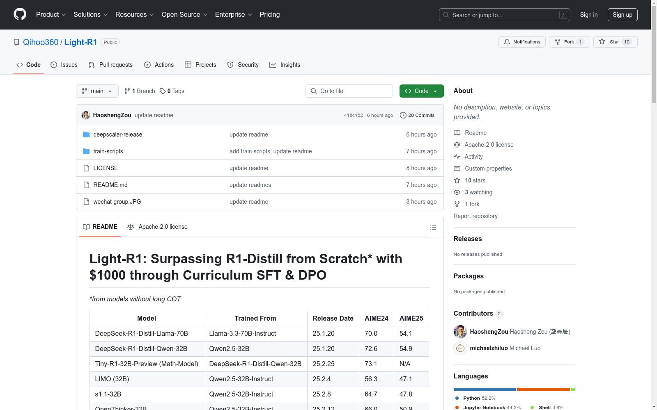Click the Report repository link
Viewport: 657px width, 410px height.
click(476, 216)
